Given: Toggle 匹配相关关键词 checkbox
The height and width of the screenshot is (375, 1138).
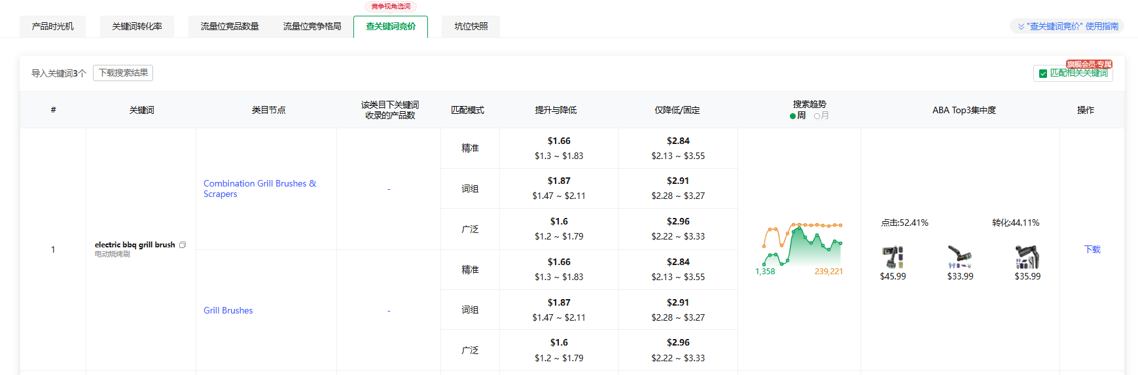Looking at the screenshot, I should click(x=1043, y=73).
